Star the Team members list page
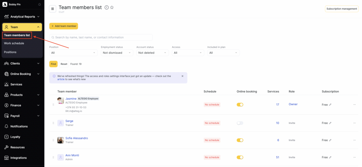This screenshot has height=167, width=362. (112, 7)
